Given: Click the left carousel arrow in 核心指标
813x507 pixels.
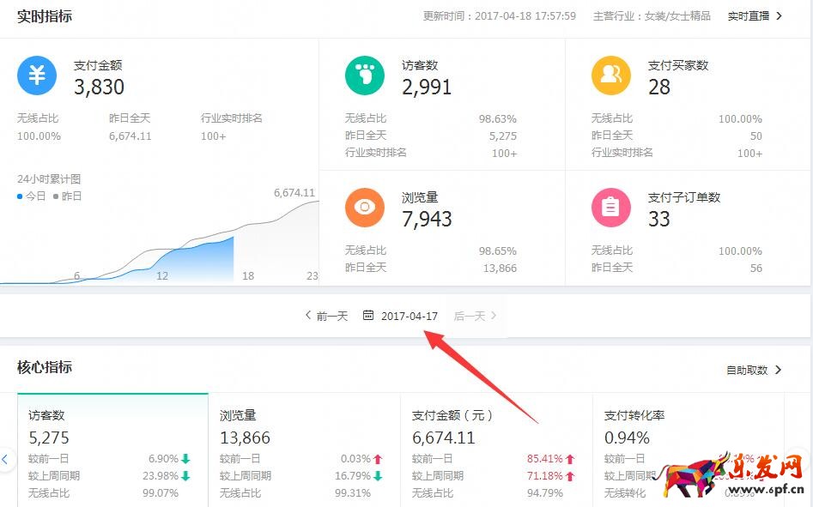Looking at the screenshot, I should (5, 459).
